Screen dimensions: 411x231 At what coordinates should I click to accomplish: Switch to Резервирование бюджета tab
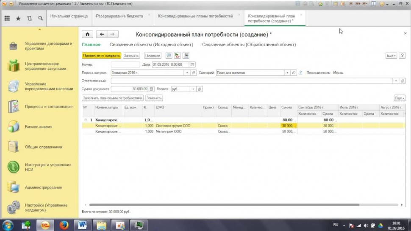[119, 17]
